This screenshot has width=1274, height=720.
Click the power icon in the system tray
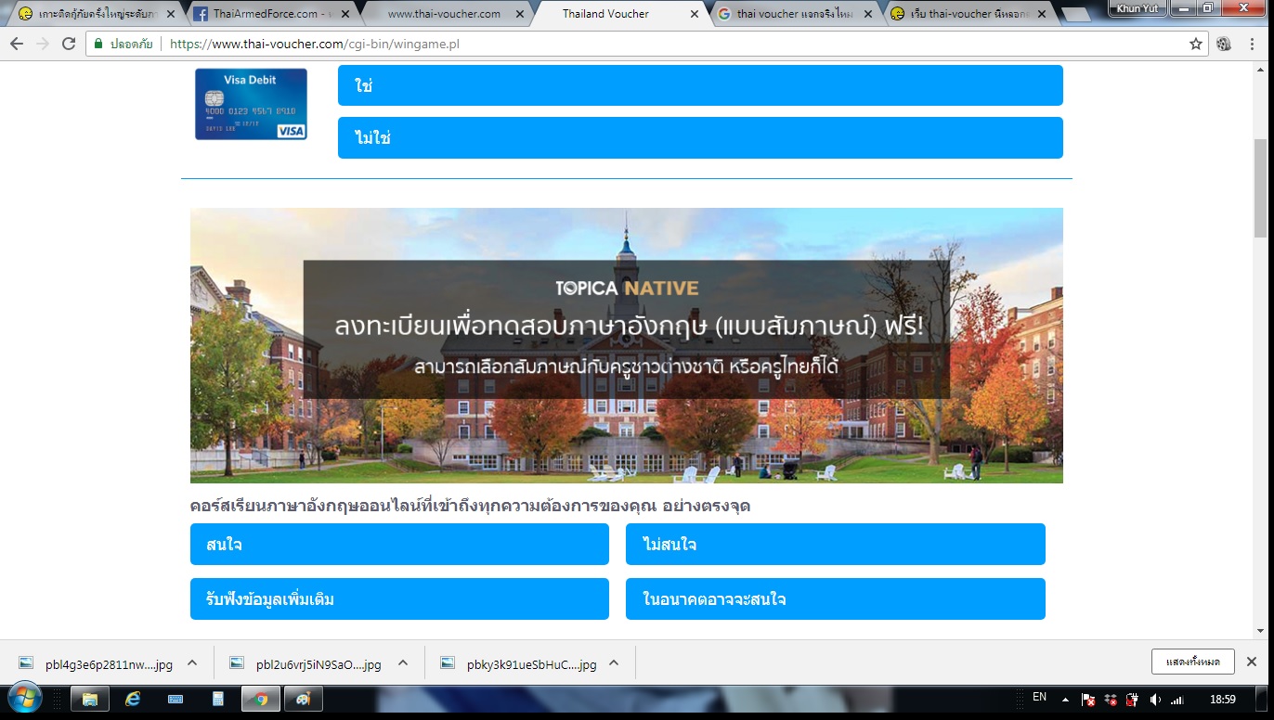pos(1132,700)
